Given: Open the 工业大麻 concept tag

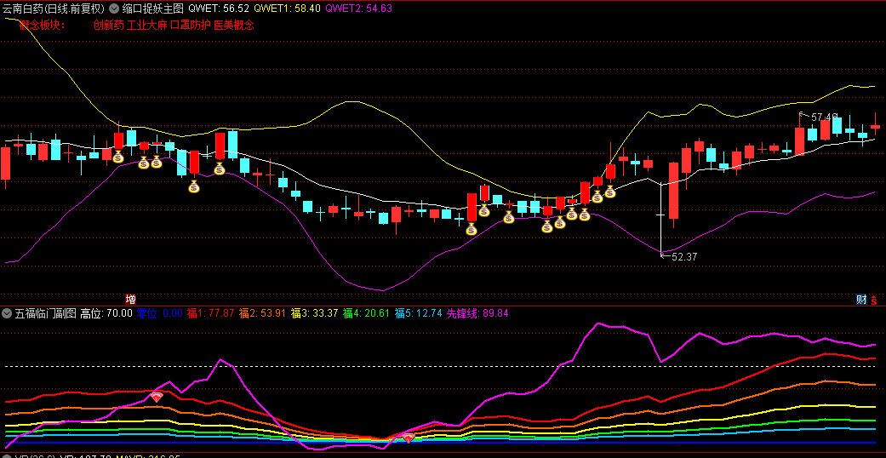Looking at the screenshot, I should [147, 25].
